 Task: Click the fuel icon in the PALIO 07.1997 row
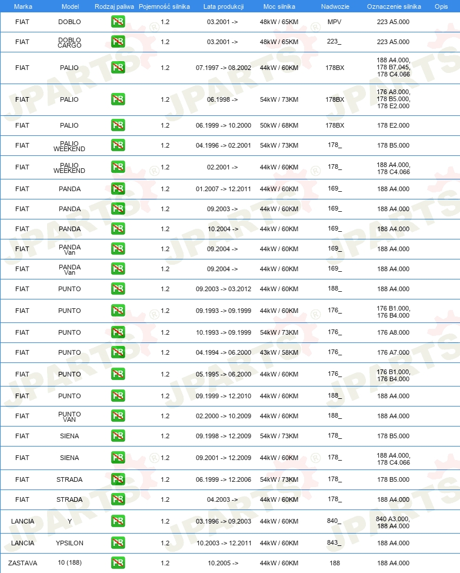pyautogui.click(x=118, y=68)
